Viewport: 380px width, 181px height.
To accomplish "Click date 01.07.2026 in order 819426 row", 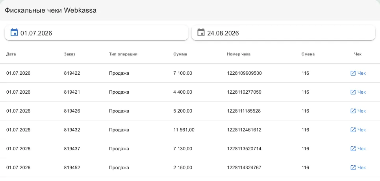I will [19, 111].
